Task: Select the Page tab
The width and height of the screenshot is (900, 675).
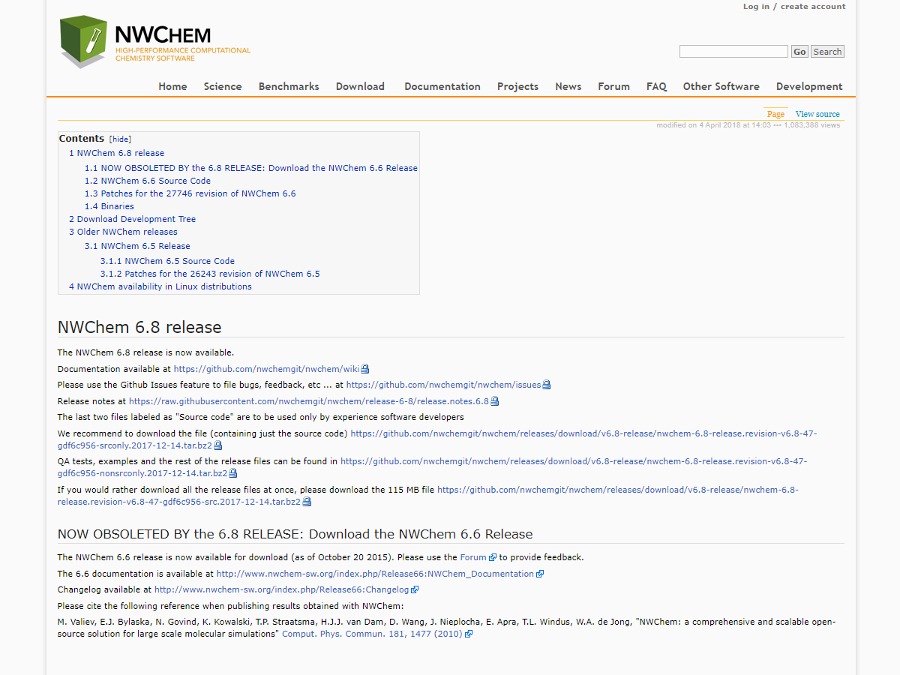Action: tap(775, 114)
